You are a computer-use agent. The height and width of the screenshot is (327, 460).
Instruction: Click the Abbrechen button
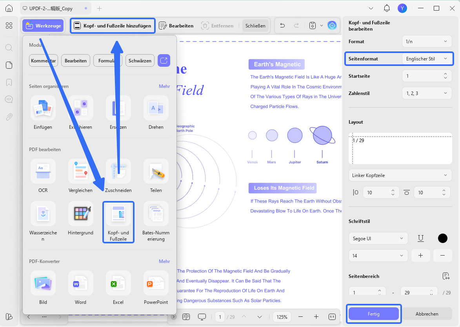pos(427,314)
